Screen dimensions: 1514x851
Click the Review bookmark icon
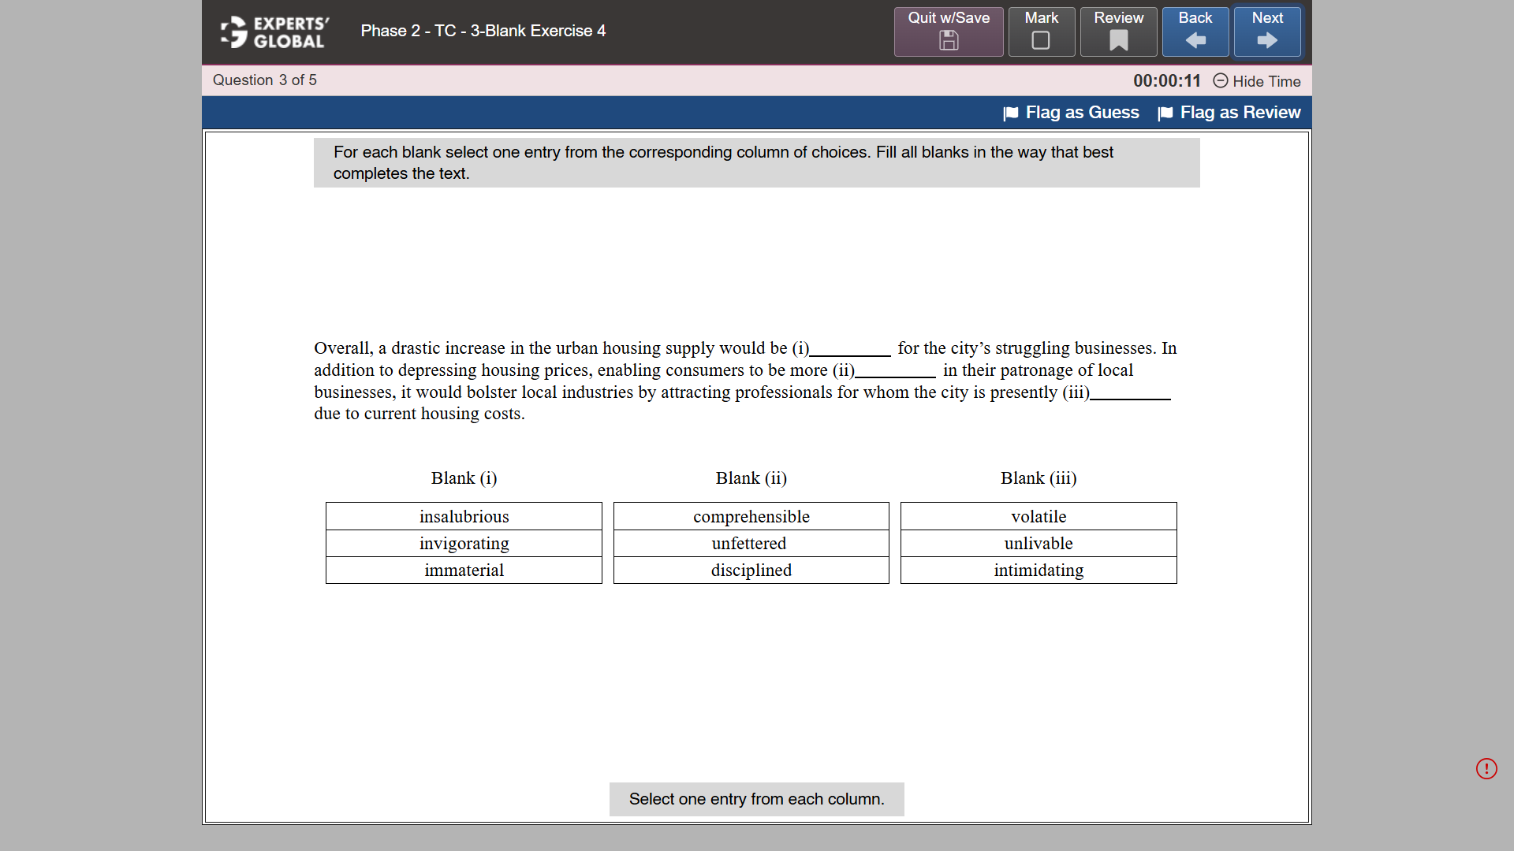[1117, 41]
